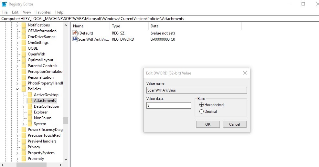Select the ActiveDesktop folder icon

(x=30, y=95)
